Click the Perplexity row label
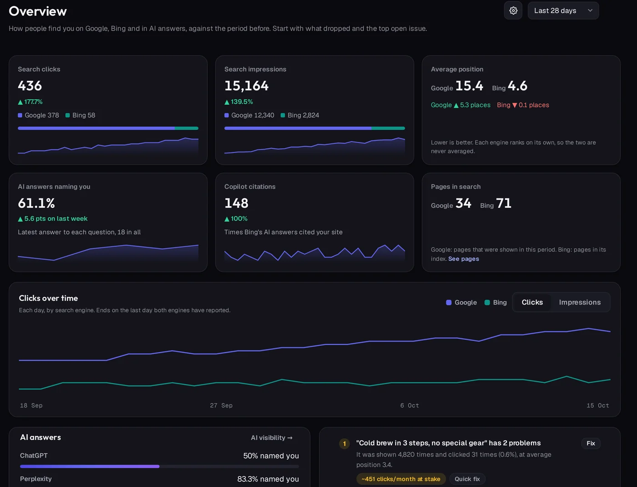Viewport: 637px width, 487px height. (36, 479)
